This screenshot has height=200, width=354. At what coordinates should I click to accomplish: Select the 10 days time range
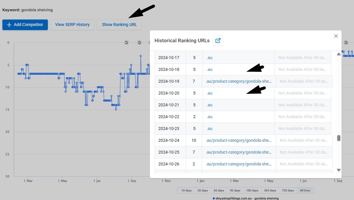pos(186,190)
